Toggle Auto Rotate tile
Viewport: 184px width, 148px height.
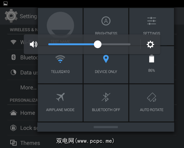point(152,103)
